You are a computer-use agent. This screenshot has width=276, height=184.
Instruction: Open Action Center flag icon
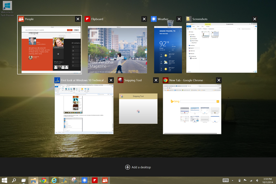point(245,180)
